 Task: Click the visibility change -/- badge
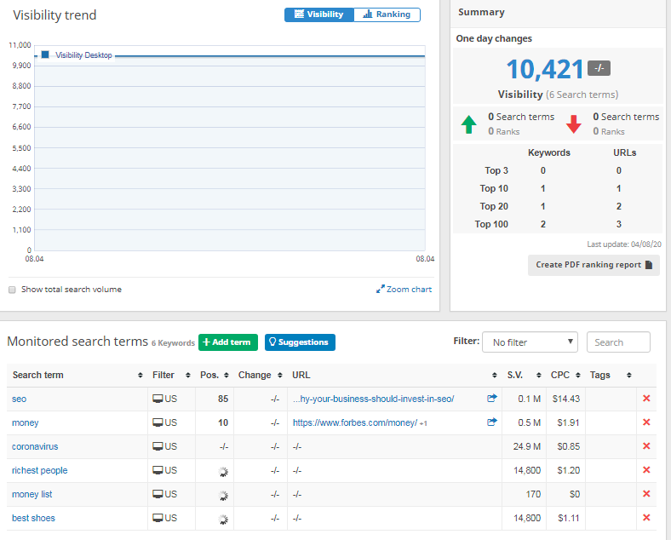point(599,68)
